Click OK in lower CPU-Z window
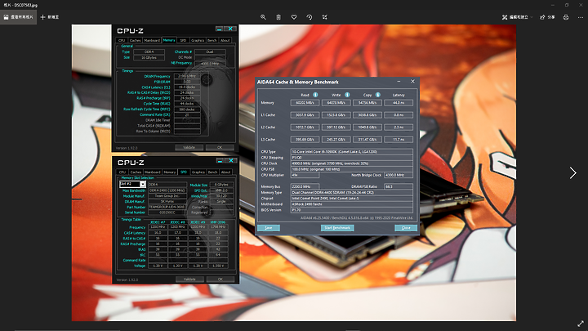The height and width of the screenshot is (331, 588). [x=220, y=280]
